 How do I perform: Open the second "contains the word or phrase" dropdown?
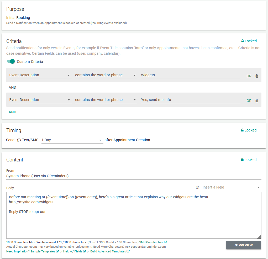(x=106, y=100)
